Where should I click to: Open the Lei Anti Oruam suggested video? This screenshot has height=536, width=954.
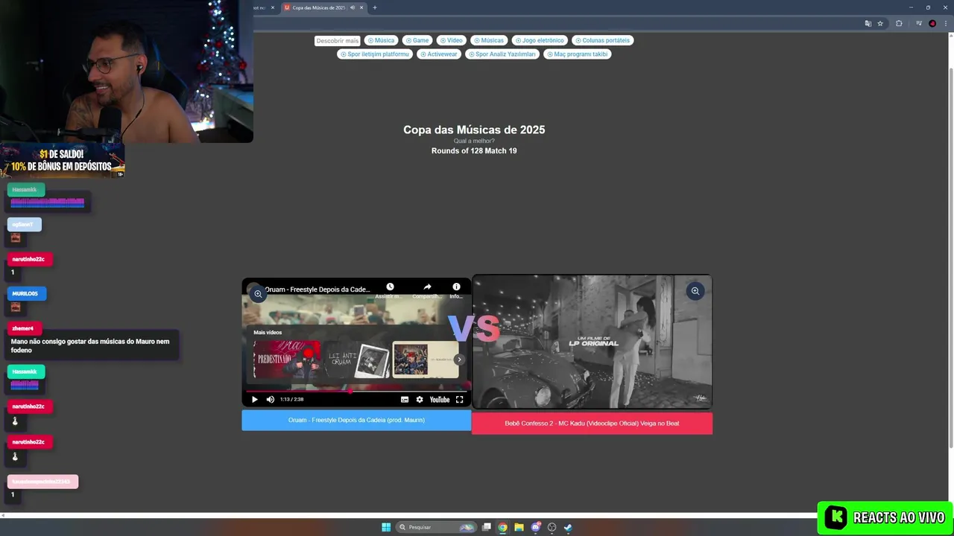click(356, 360)
